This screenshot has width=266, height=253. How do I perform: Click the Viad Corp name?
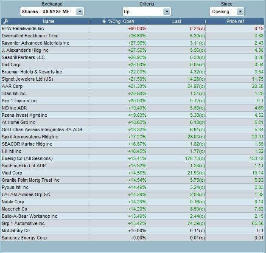tap(12, 173)
